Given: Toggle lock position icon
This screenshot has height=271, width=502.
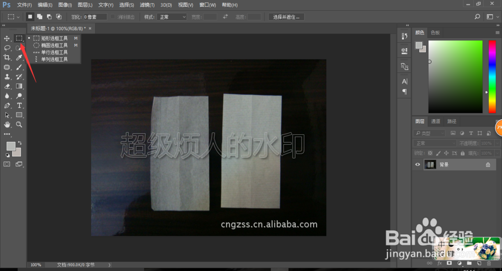Looking at the screenshot, I should (x=446, y=153).
